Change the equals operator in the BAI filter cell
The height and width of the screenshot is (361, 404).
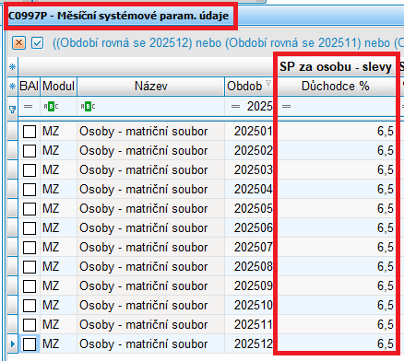point(29,107)
